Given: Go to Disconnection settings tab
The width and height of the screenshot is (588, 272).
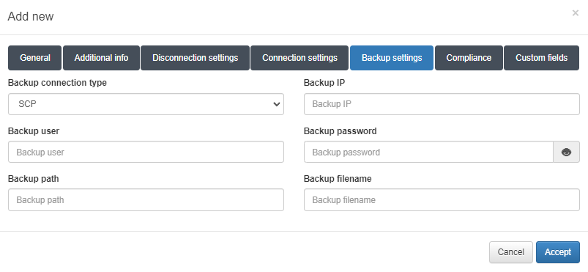Looking at the screenshot, I should pyautogui.click(x=195, y=58).
